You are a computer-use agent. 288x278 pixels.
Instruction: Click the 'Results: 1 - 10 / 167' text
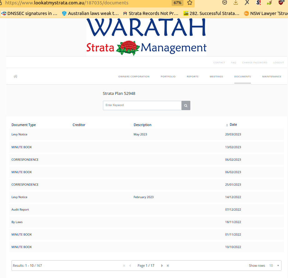click(x=27, y=266)
